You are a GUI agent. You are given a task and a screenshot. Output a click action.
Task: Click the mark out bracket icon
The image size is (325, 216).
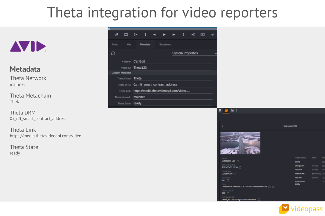coord(145,35)
